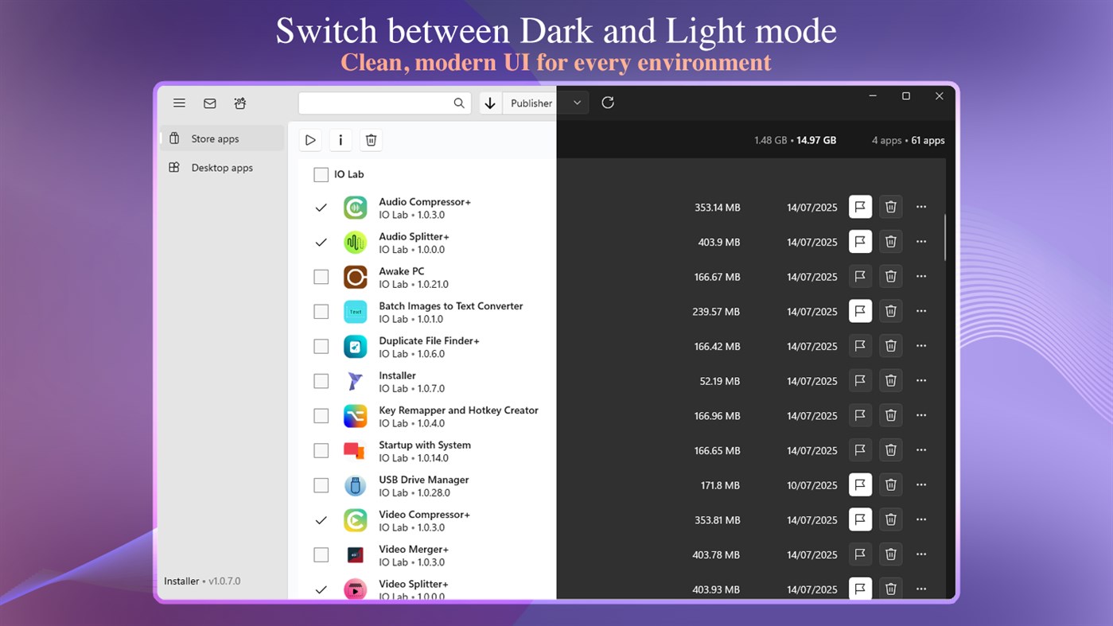Open the more options menu for Video Merger+
1113x626 pixels.
(921, 554)
